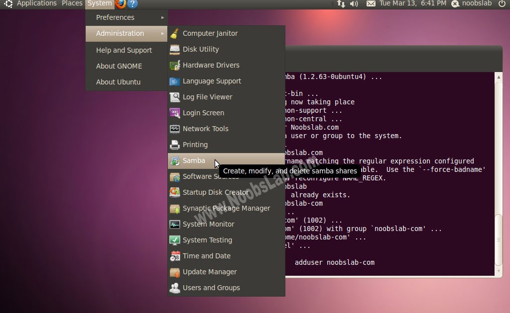Click terminal text 'adduser noobslab-com'
Screen dimensions: 510x313
pos(335,262)
